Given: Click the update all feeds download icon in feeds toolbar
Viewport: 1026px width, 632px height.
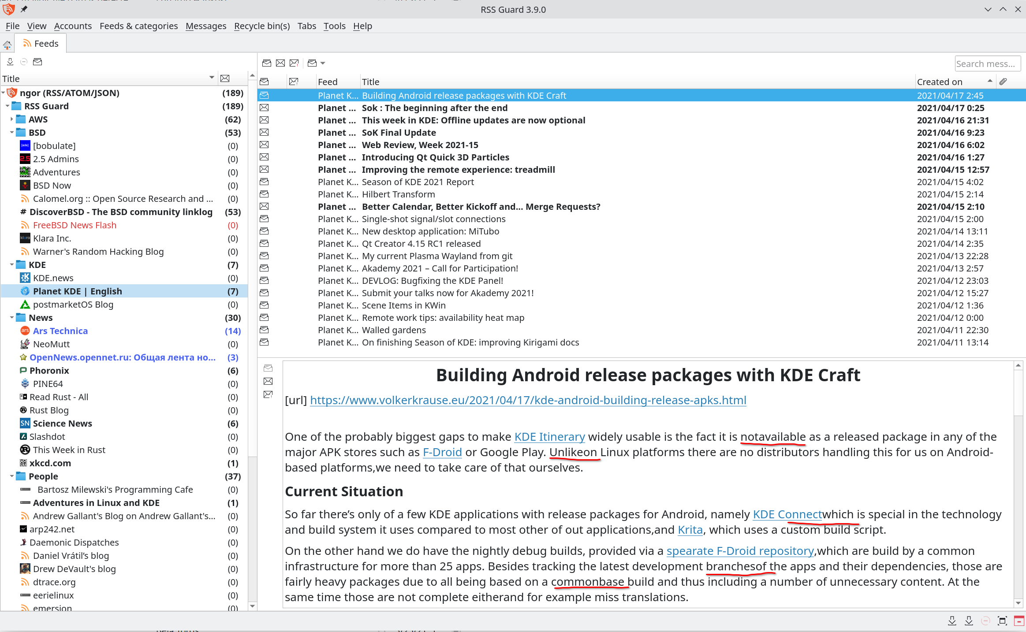Looking at the screenshot, I should click(10, 62).
